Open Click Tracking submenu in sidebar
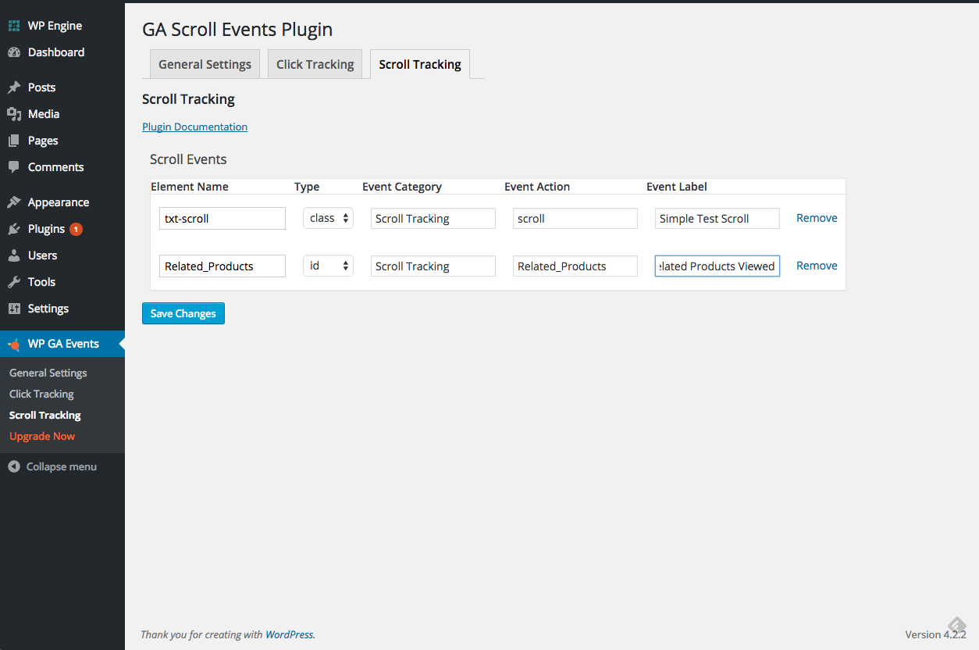Screen dimensions: 979x650 tap(41, 394)
